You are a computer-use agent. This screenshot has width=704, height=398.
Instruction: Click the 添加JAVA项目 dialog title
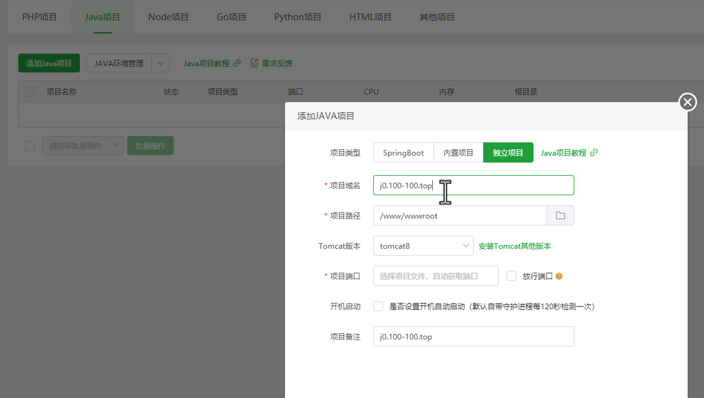click(x=326, y=116)
